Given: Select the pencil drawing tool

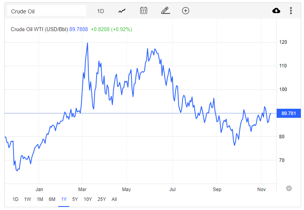Looking at the screenshot, I should click(165, 10).
